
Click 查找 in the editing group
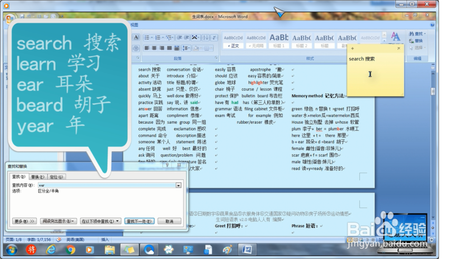point(417,34)
